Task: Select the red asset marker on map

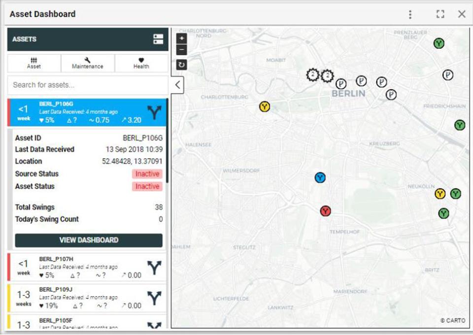Action: coord(325,211)
